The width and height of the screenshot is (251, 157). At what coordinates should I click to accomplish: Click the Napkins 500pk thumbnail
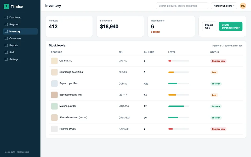[54, 129]
